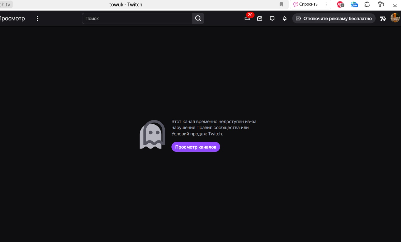
Task: Open the red AdBlock extension icon
Action: point(340,4)
